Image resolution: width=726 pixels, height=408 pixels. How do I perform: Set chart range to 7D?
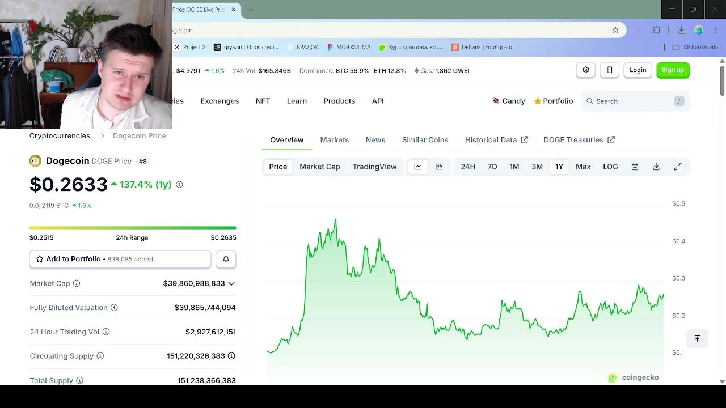click(x=492, y=167)
